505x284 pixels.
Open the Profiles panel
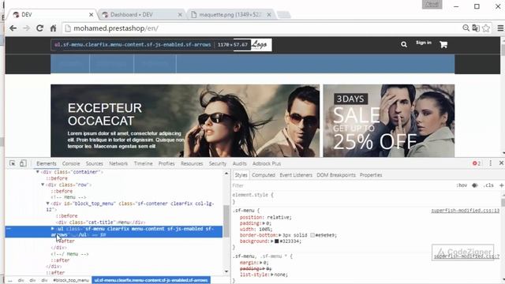166,163
